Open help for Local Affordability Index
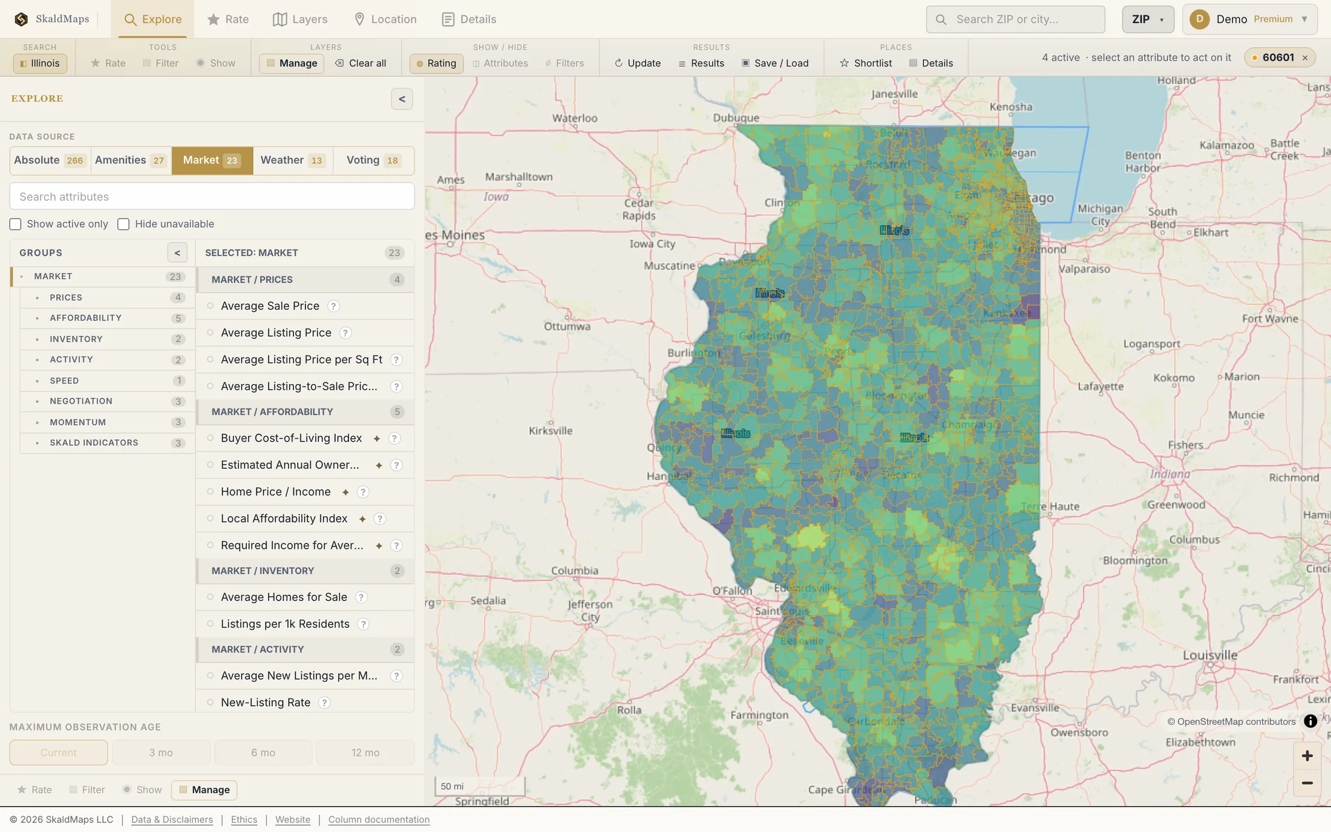 tap(380, 519)
